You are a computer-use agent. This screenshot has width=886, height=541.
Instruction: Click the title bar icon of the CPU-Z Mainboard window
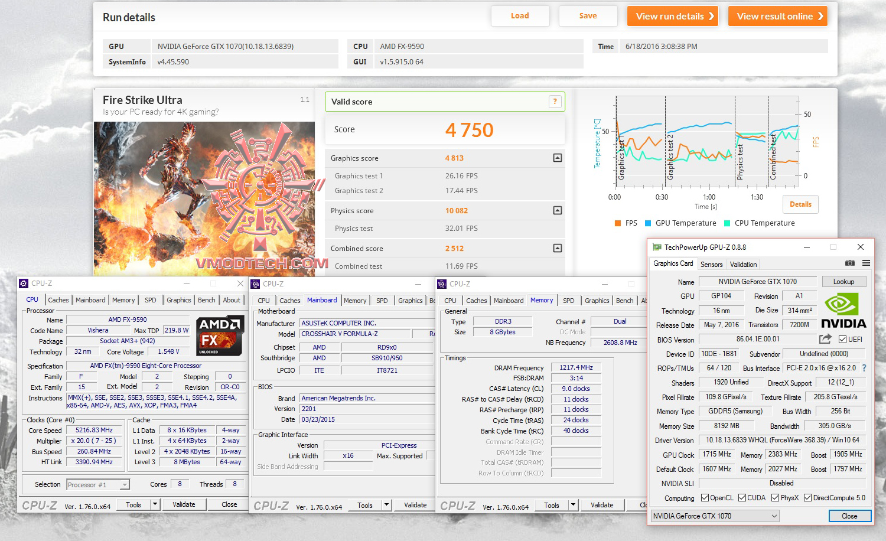coord(255,284)
